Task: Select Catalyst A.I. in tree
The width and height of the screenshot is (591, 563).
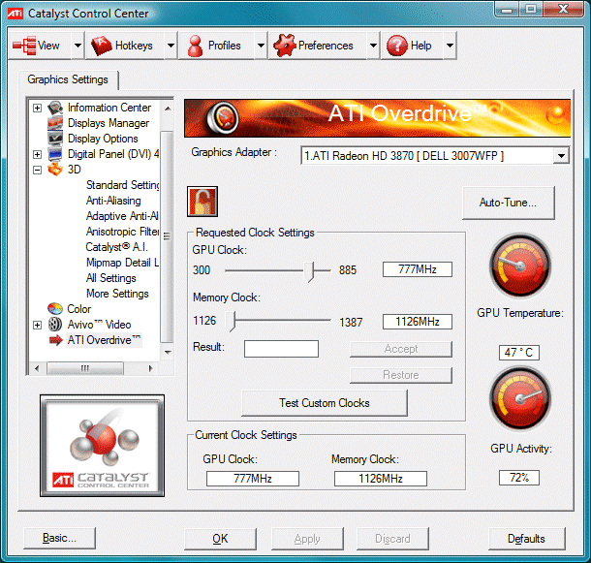Action: 116,247
